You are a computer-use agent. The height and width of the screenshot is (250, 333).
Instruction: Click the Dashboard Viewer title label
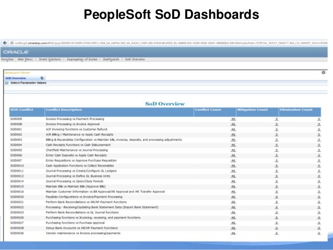(x=17, y=73)
